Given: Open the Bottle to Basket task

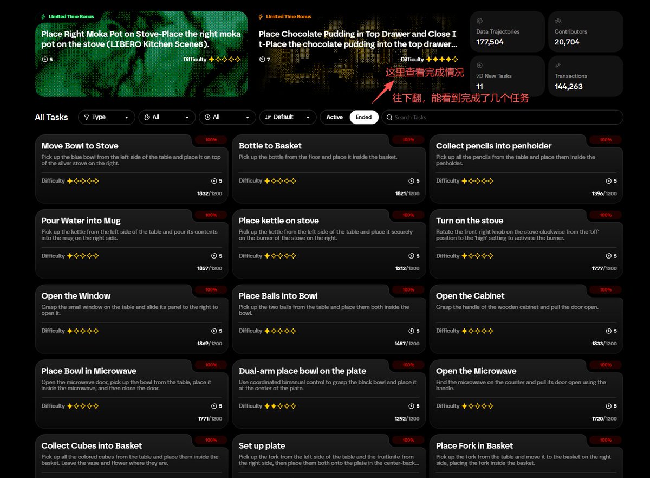Looking at the screenshot, I should tap(329, 169).
